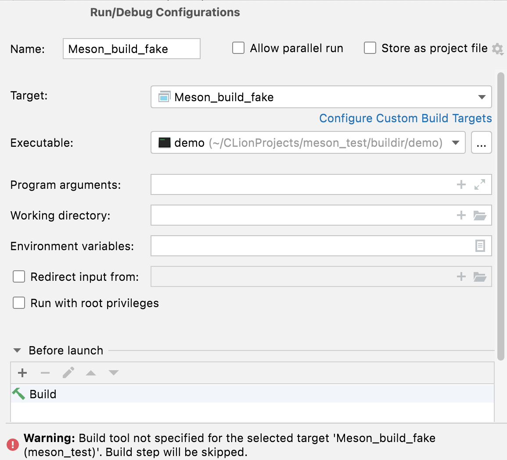Click inside the Name text field
The height and width of the screenshot is (460, 507).
pos(131,49)
